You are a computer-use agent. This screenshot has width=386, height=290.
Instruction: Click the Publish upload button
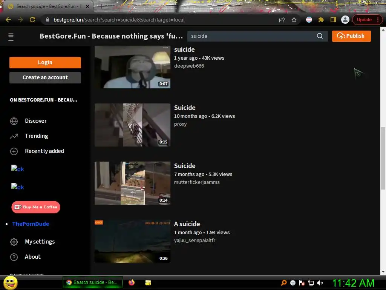coord(351,36)
